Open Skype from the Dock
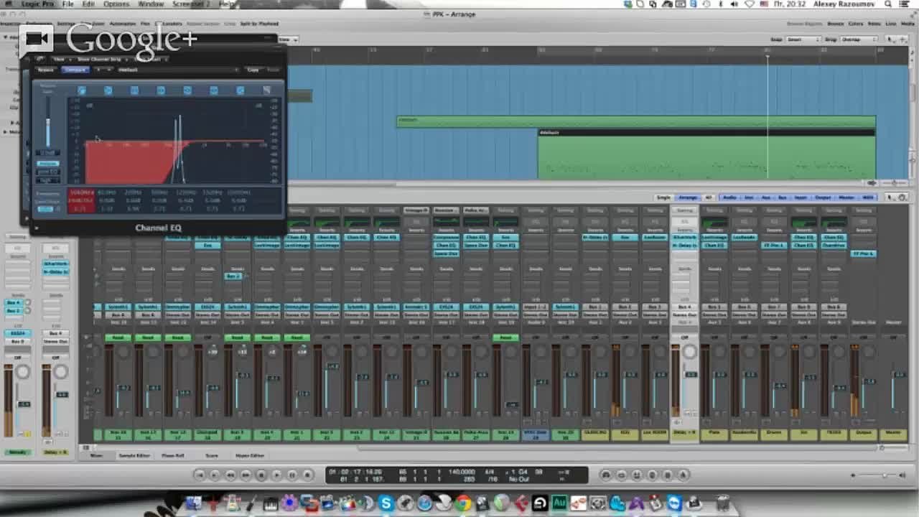This screenshot has height=517, width=919. pos(386,503)
